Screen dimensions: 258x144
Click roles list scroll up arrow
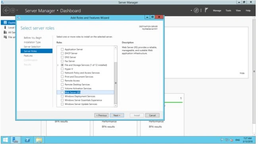pyautogui.click(x=116, y=48)
